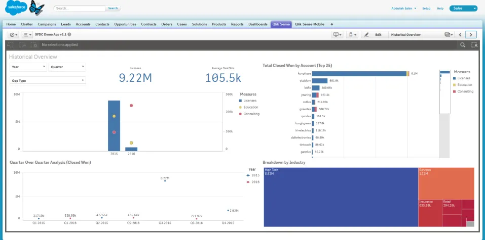Open the sheets list icon
The height and width of the screenshot is (240, 485).
pyautogui.click(x=449, y=35)
